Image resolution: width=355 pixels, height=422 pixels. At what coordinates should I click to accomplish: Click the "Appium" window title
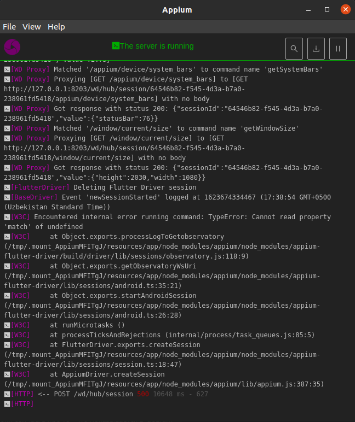pyautogui.click(x=177, y=10)
